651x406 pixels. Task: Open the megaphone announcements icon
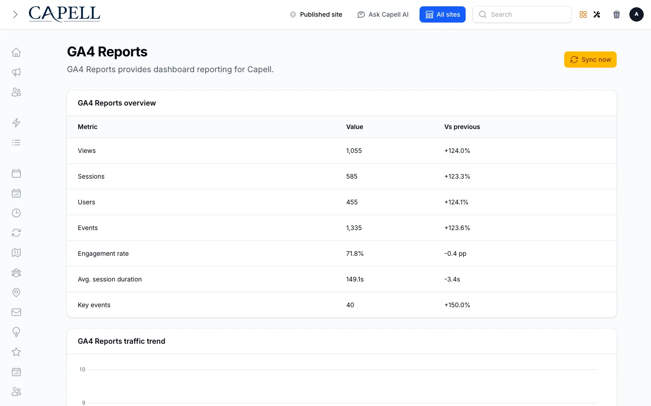16,72
